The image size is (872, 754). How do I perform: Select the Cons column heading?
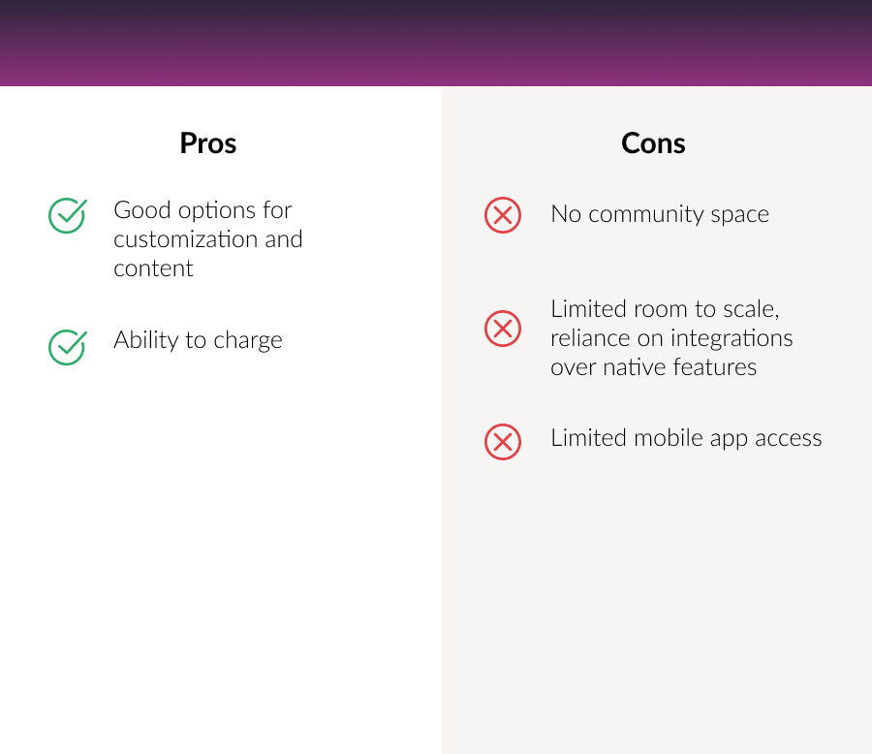click(x=653, y=143)
